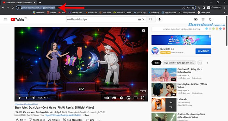Open the YouTube apps grid icon
The height and width of the screenshot is (121, 228).
coord(203,19)
